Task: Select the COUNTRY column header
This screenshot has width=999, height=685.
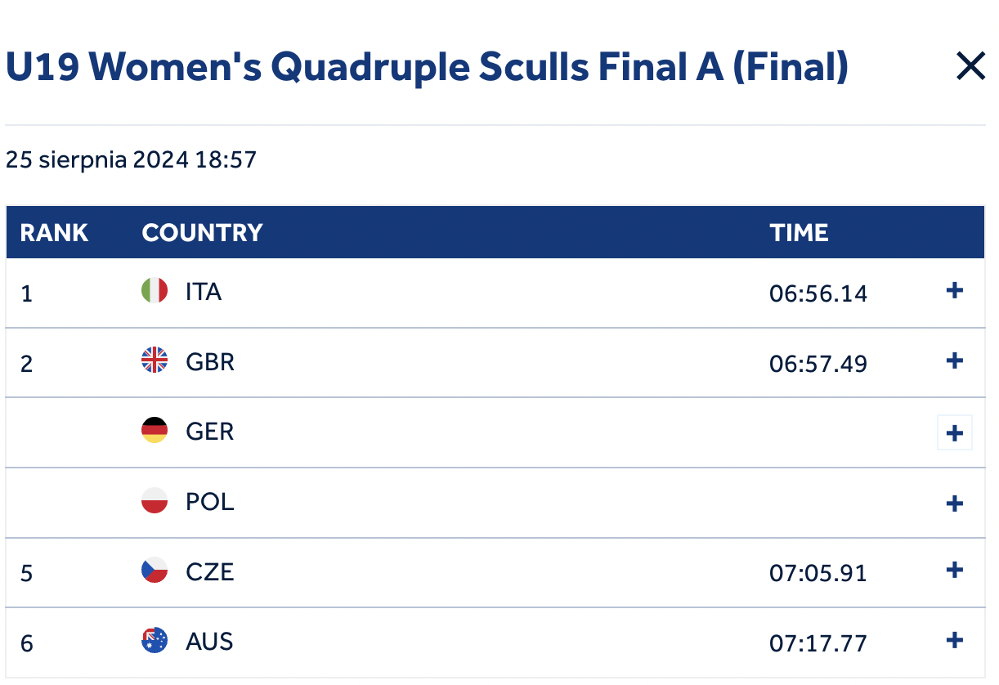Action: (202, 233)
